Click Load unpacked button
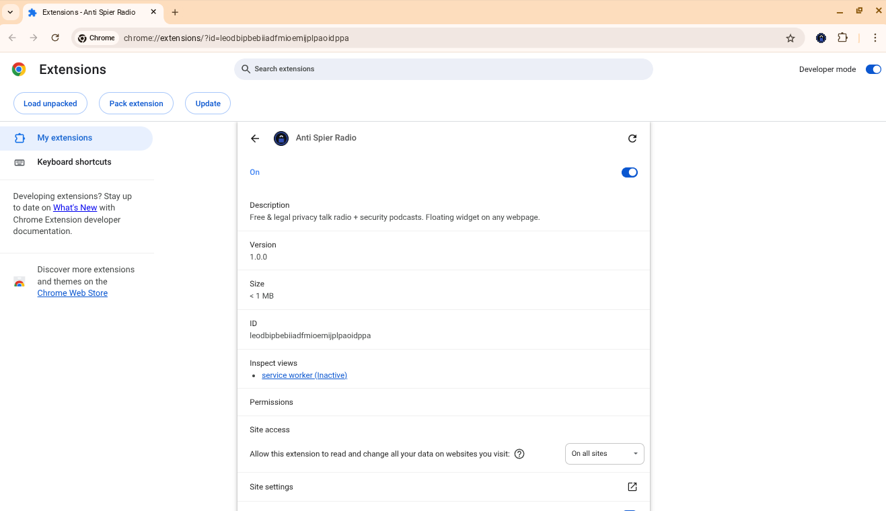This screenshot has width=886, height=511. [x=50, y=104]
